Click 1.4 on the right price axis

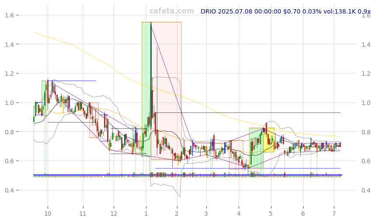pos(366,44)
